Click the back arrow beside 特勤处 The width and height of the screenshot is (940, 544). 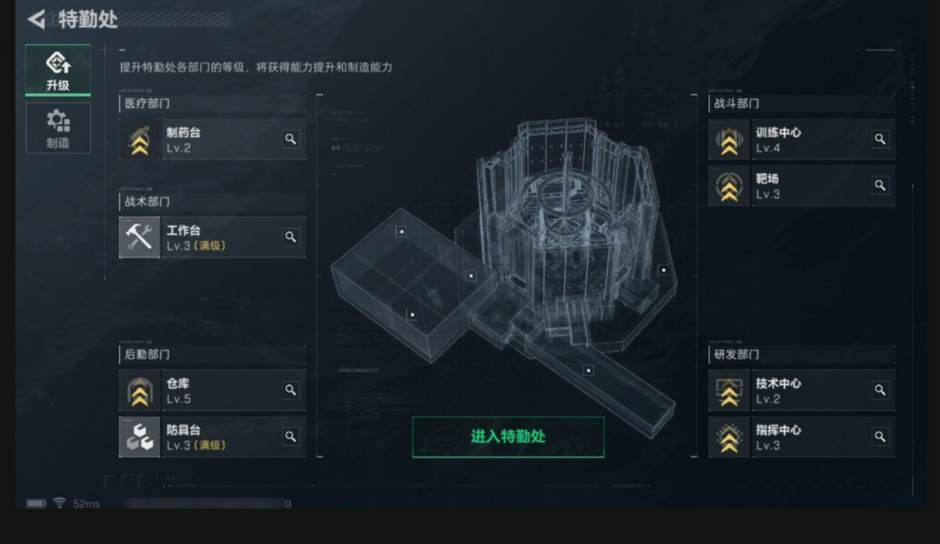click(37, 19)
